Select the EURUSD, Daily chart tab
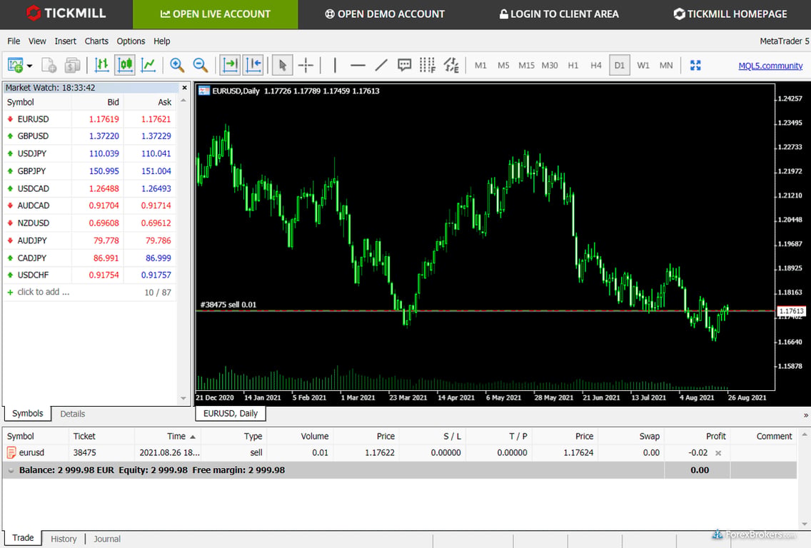 pyautogui.click(x=230, y=413)
